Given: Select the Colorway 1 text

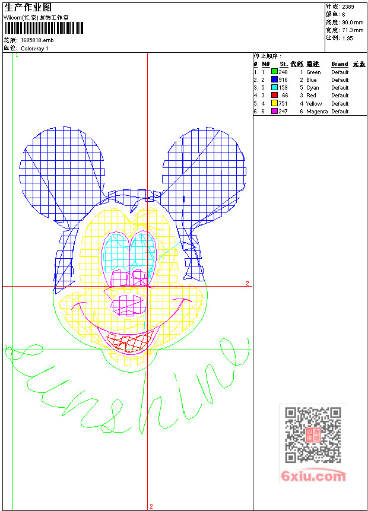Looking at the screenshot, I should (x=34, y=49).
